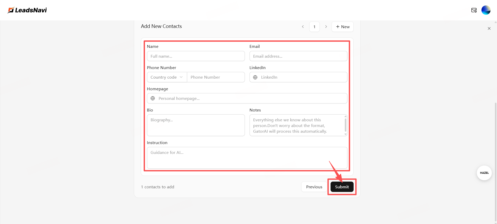Open the user profile avatar
497x224 pixels.
pyautogui.click(x=486, y=10)
